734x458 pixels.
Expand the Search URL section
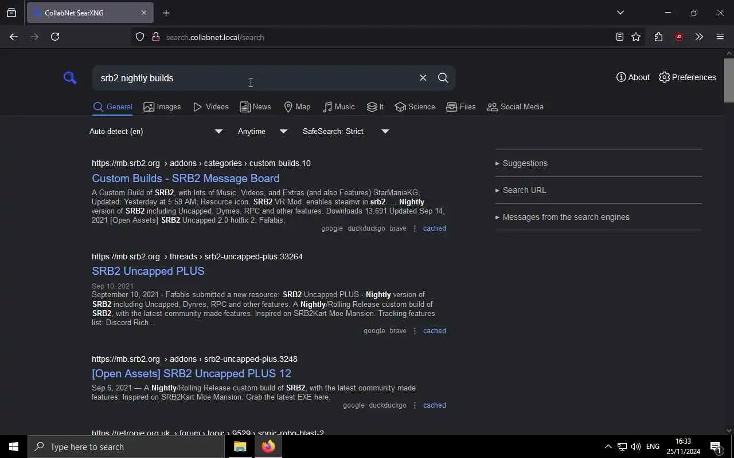tap(521, 190)
